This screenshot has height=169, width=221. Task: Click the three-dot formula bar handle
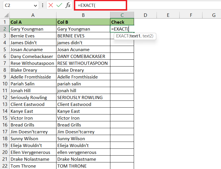[x=42, y=5]
